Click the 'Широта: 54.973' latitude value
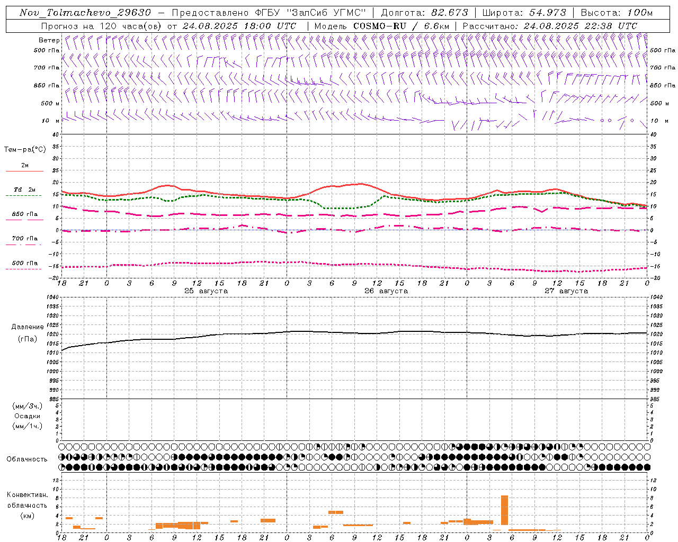678x542 pixels. coord(524,13)
